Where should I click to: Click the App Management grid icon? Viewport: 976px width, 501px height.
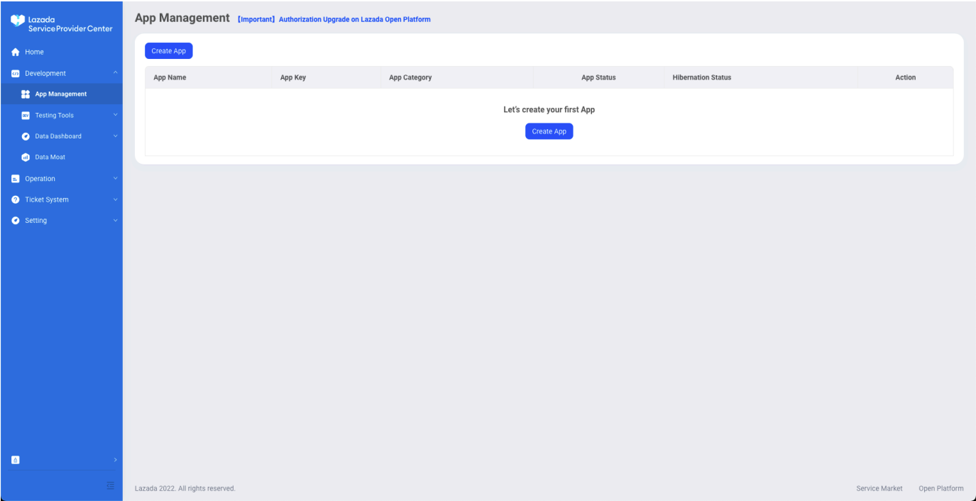coord(26,94)
